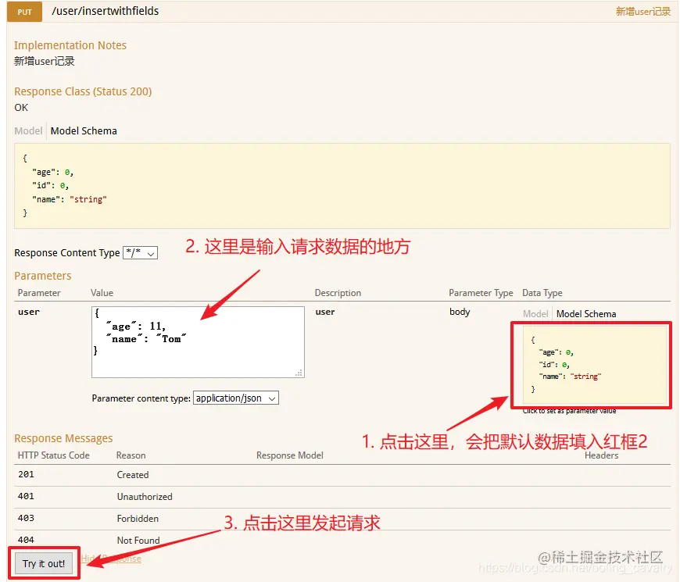
Task: Click the Forbidden reason cell
Action: [138, 518]
